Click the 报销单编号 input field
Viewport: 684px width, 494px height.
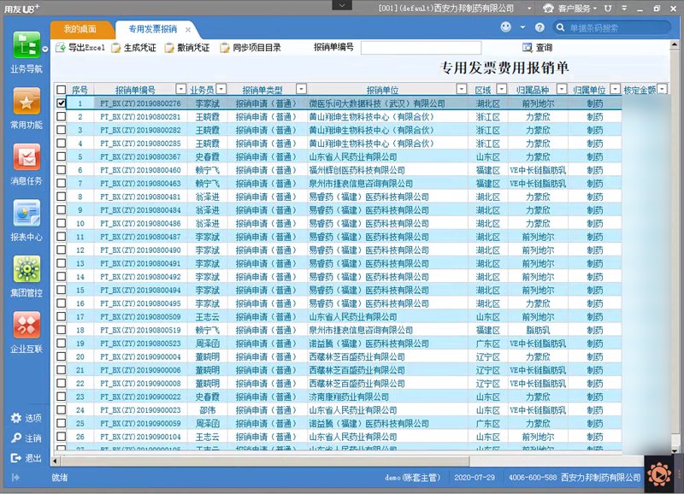421,48
